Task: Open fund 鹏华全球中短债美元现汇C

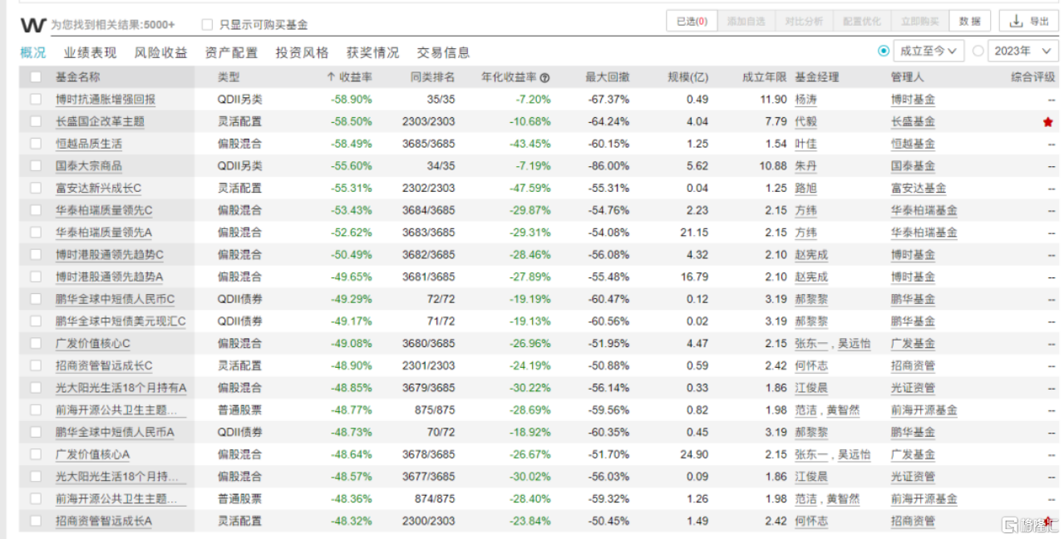Action: tap(121, 321)
